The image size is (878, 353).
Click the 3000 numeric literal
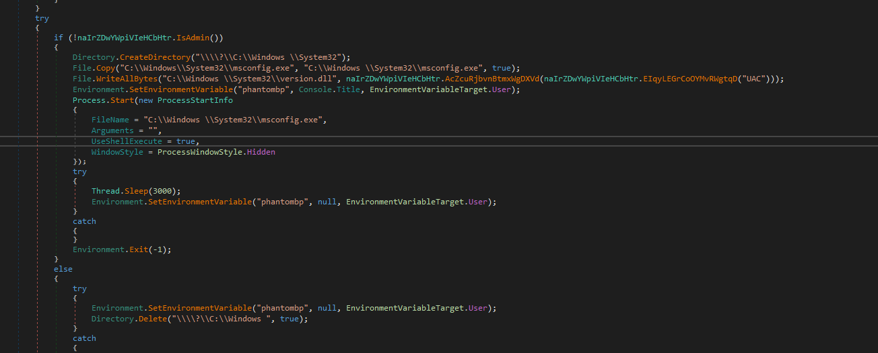click(162, 191)
